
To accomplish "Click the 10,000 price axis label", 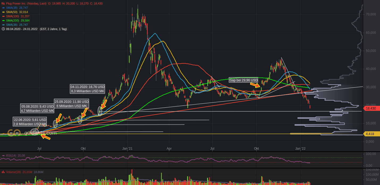I will [x=371, y=123].
